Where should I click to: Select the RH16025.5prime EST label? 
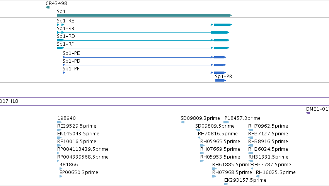click(x=276, y=172)
